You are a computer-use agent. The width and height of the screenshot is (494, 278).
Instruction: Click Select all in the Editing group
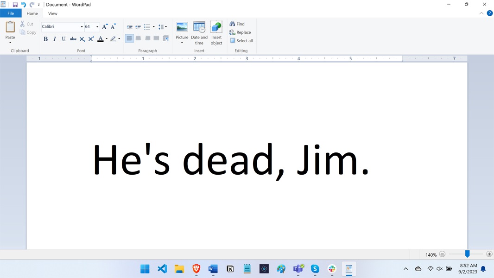[241, 40]
